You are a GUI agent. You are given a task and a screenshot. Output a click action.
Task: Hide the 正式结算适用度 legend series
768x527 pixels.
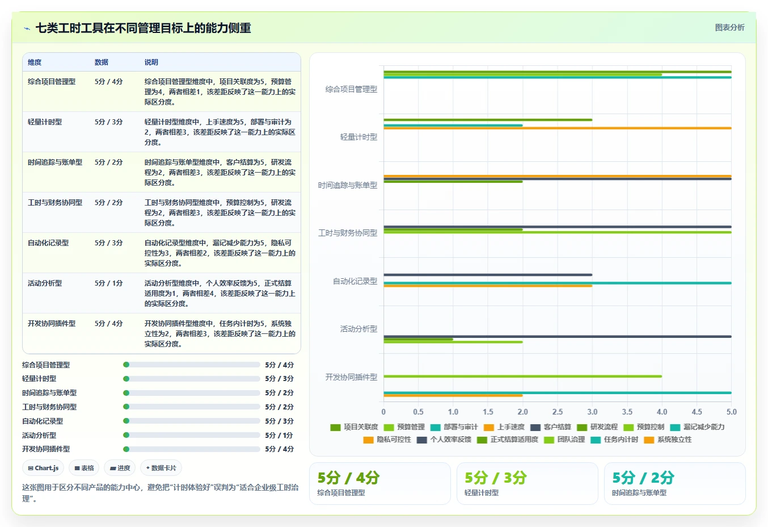507,440
